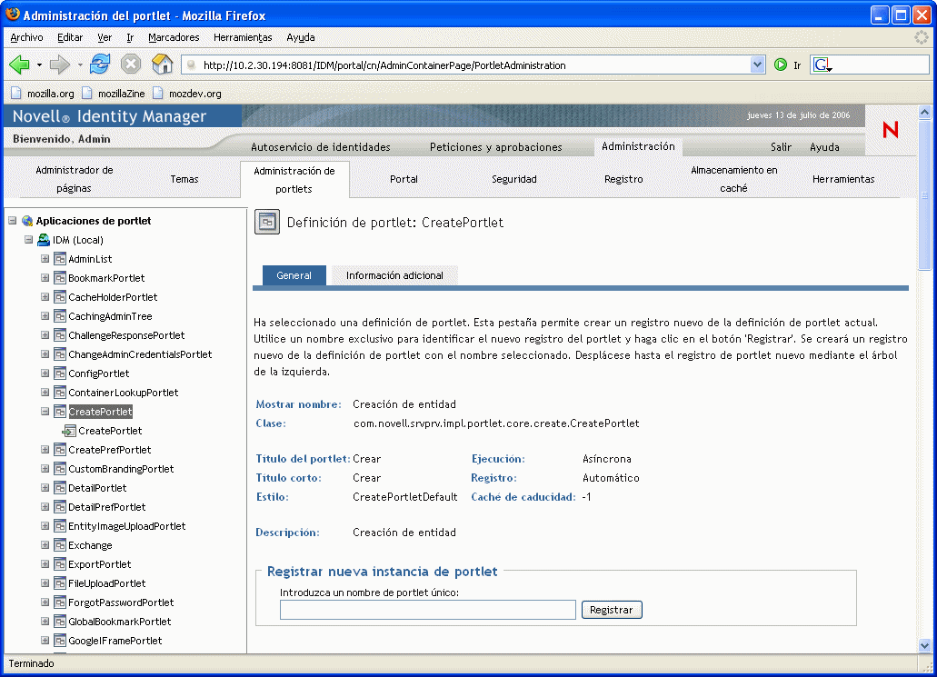
Task: Open the mozillaZine bookmark
Action: tap(115, 94)
